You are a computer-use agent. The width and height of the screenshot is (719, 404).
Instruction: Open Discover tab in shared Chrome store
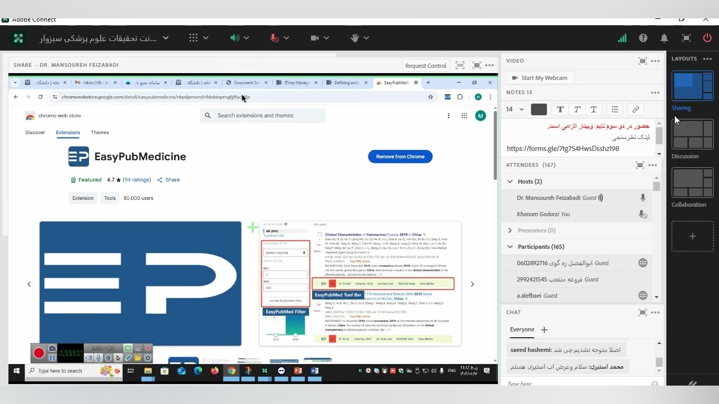click(35, 133)
